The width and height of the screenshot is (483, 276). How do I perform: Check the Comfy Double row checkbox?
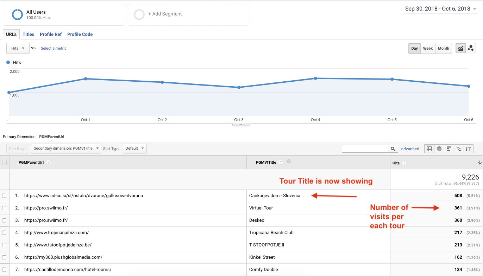4,270
